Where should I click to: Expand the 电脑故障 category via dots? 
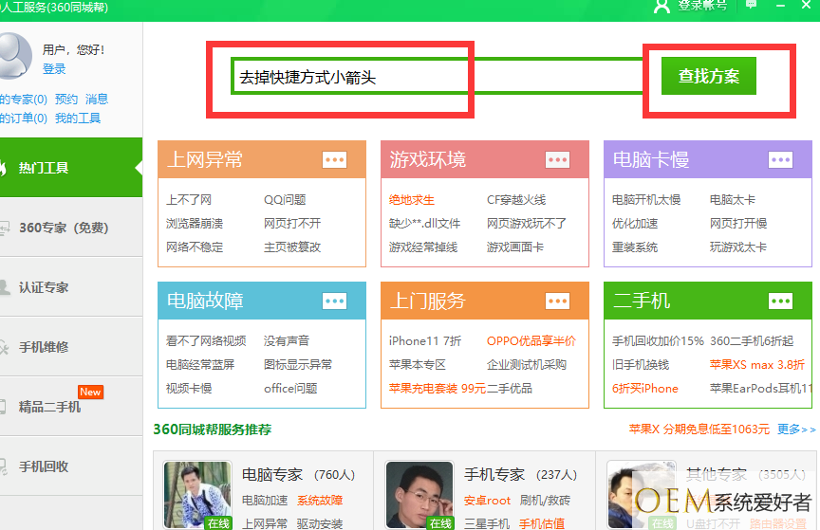[334, 301]
